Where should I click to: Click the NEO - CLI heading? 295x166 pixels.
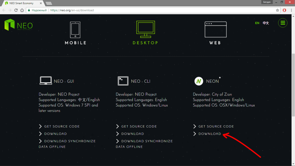point(141,81)
